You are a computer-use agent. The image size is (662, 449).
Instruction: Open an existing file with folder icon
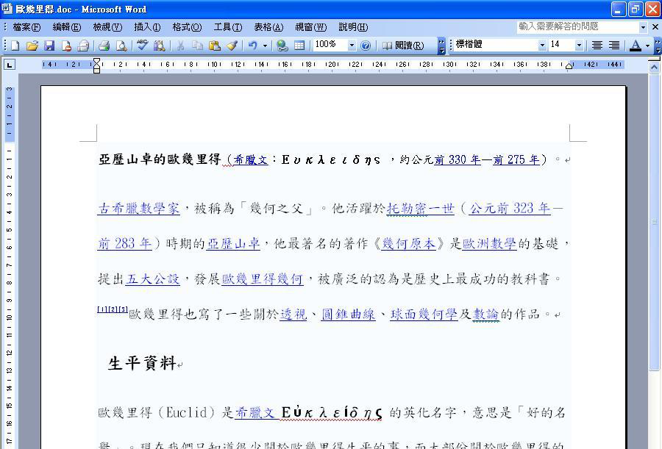point(32,45)
